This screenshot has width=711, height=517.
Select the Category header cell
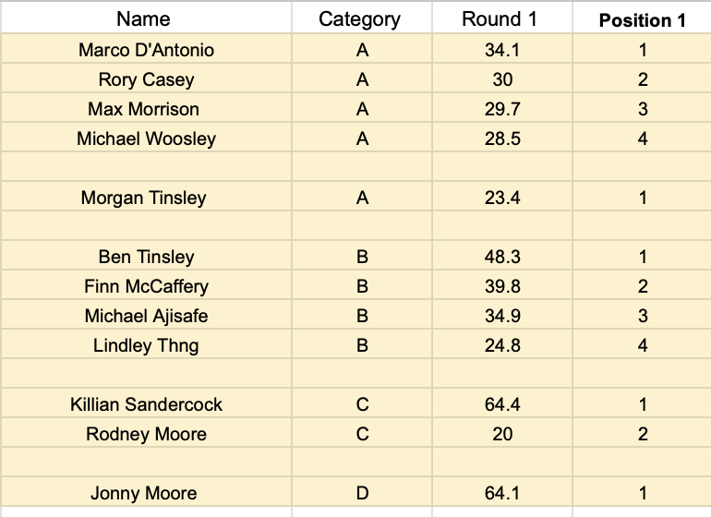tap(362, 18)
